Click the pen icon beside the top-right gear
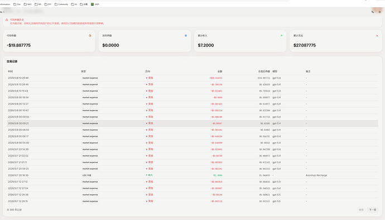The height and width of the screenshot is (220, 385). coord(373,12)
